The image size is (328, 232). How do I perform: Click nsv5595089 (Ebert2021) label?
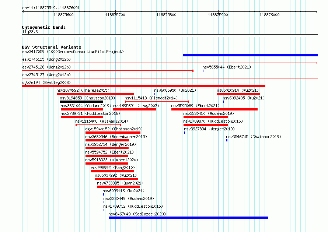[195, 106]
